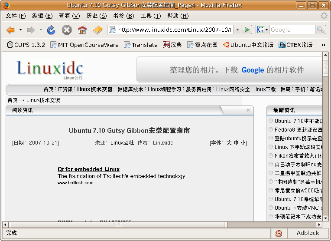Open the Linux编程学习 navigation link
This screenshot has height=241, width=331.
(165, 89)
